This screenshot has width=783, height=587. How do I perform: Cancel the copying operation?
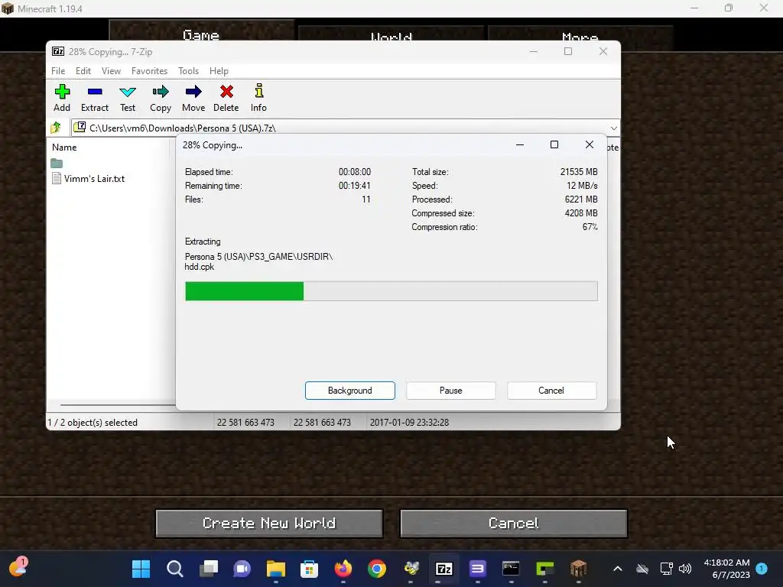[551, 391]
